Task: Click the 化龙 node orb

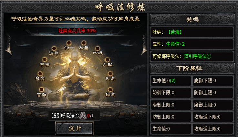Action: (110, 74)
